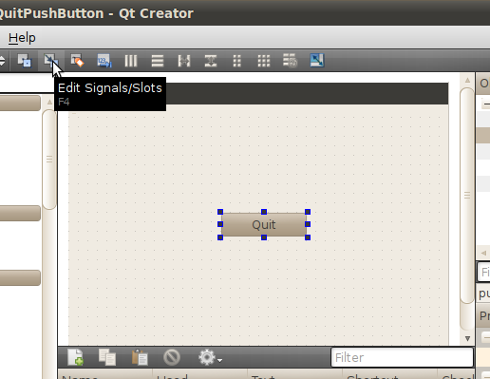490x379 pixels.
Task: Click the Break Layout toolbar icon
Action: click(290, 61)
